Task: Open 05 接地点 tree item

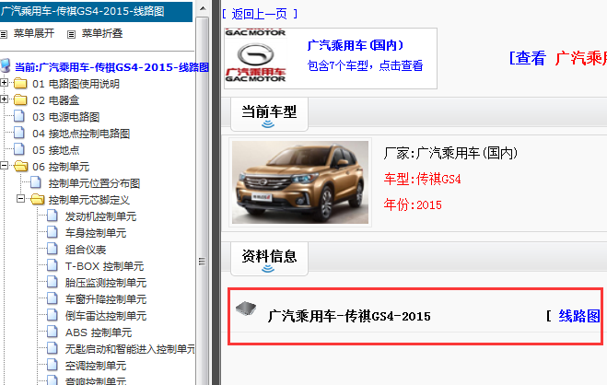Action: pyautogui.click(x=56, y=150)
